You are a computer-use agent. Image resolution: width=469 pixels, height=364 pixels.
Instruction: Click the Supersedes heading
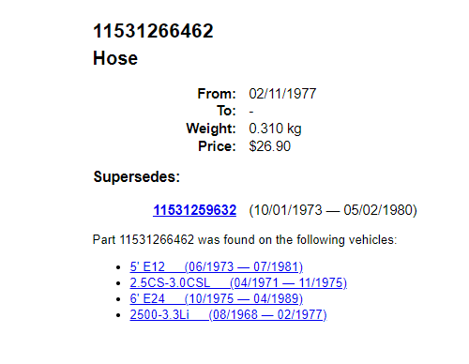click(x=137, y=177)
